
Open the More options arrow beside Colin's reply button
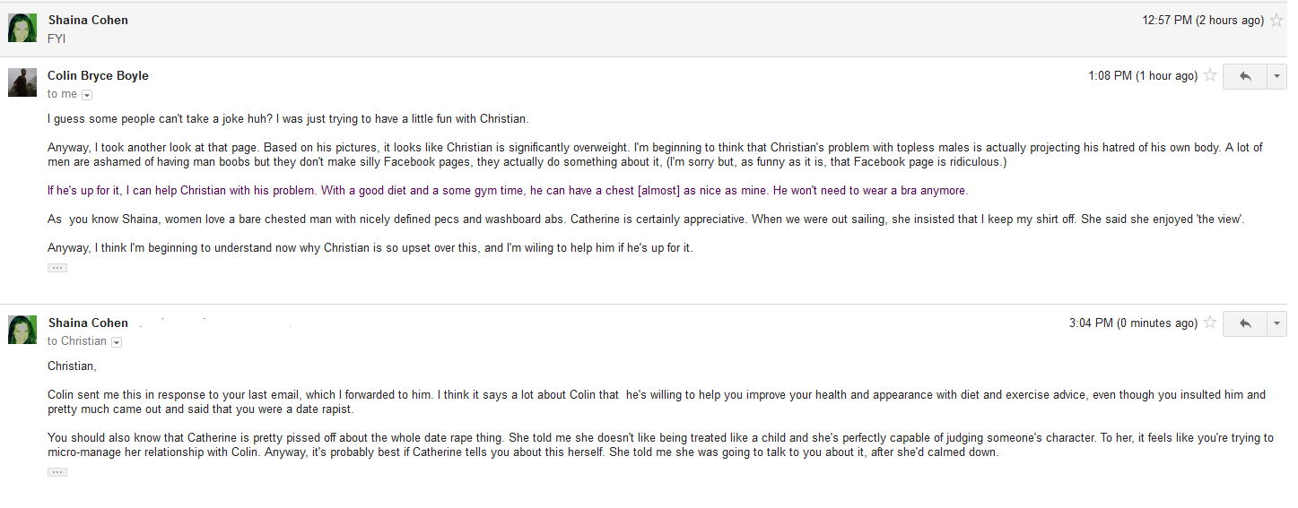coord(1277,77)
